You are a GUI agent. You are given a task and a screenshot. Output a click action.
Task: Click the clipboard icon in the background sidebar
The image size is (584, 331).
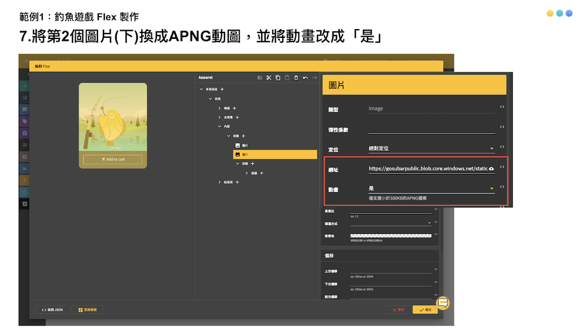pyautogui.click(x=24, y=133)
